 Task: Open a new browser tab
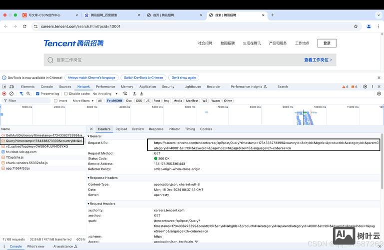(x=273, y=15)
